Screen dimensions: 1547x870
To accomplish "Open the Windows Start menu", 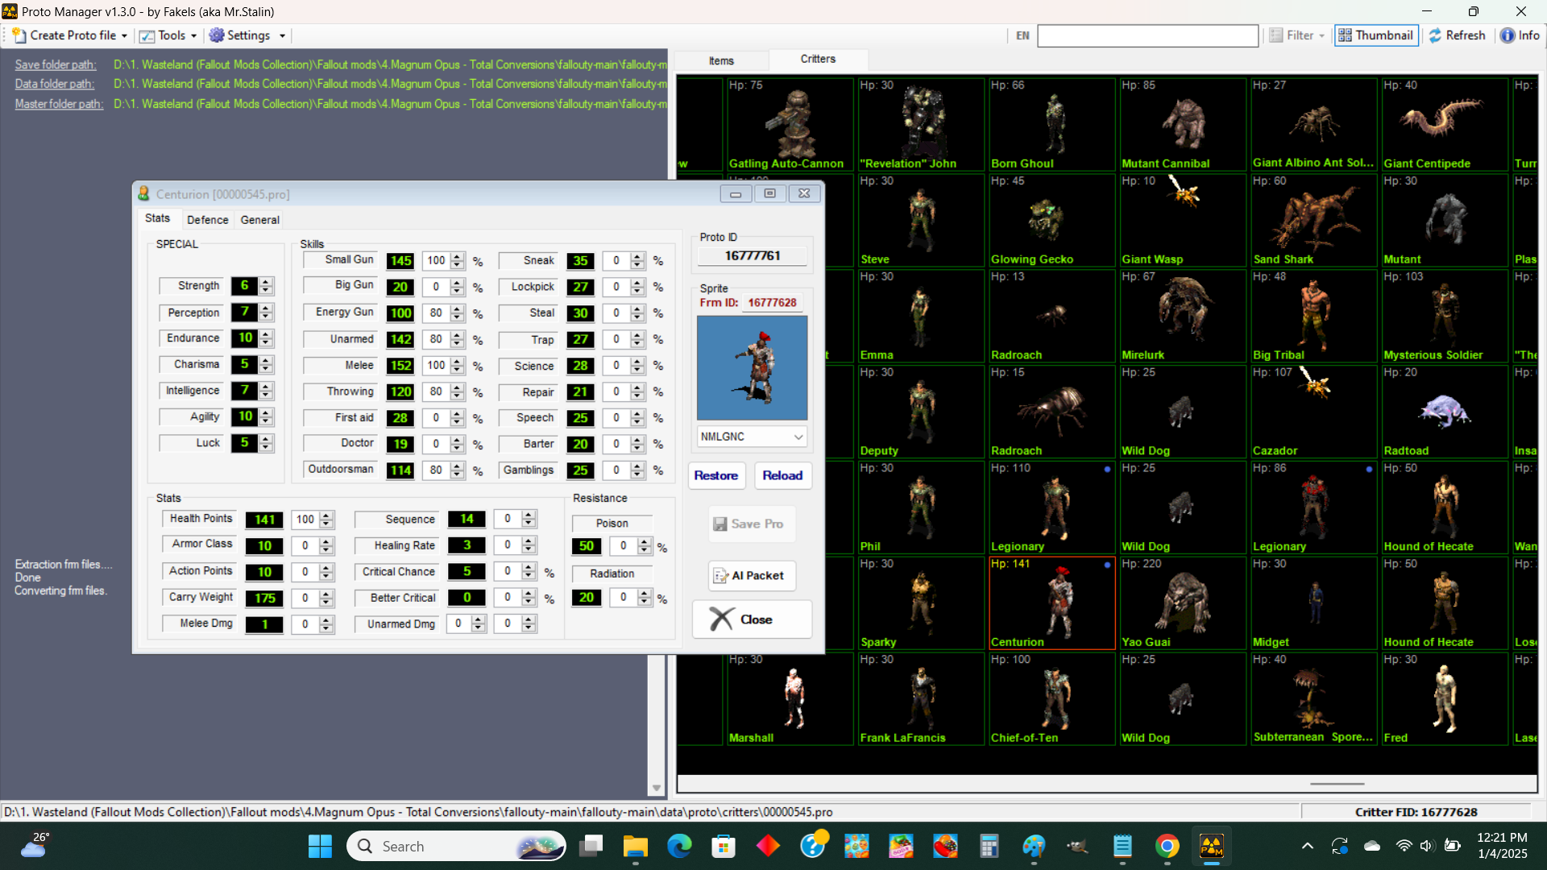I will click(320, 846).
